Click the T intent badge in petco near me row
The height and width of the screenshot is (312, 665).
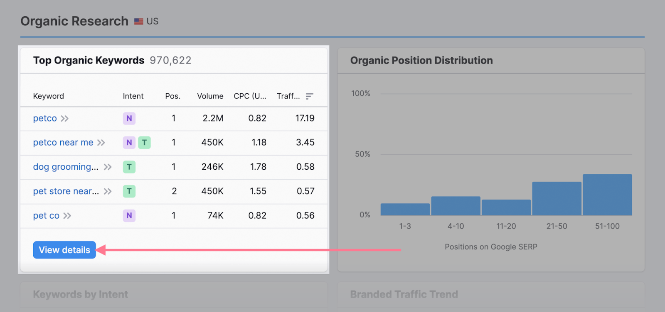[144, 142]
